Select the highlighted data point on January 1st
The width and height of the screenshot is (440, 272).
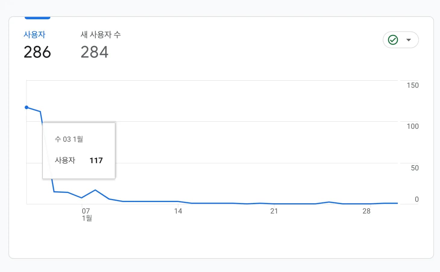27,107
